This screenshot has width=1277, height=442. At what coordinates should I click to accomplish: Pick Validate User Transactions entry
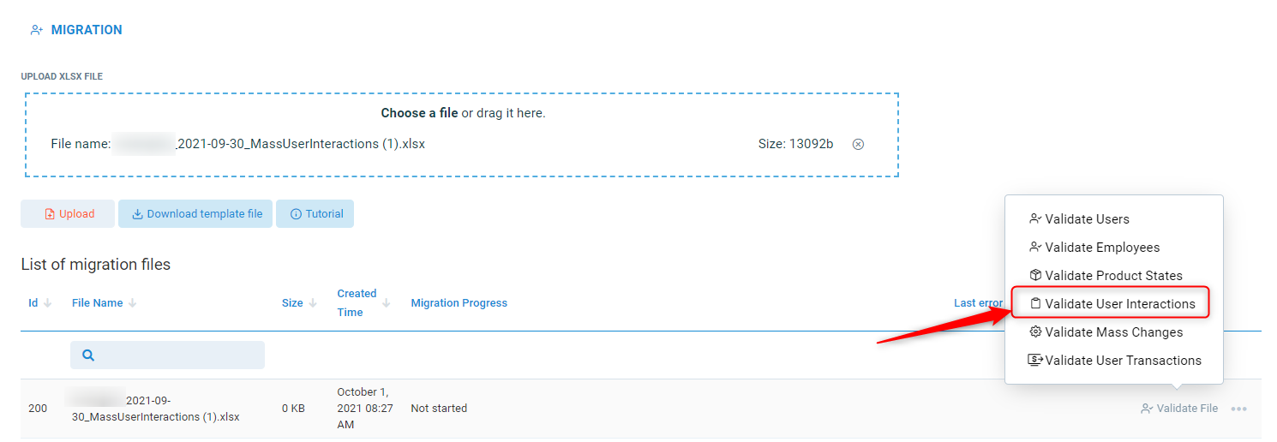tap(1123, 361)
